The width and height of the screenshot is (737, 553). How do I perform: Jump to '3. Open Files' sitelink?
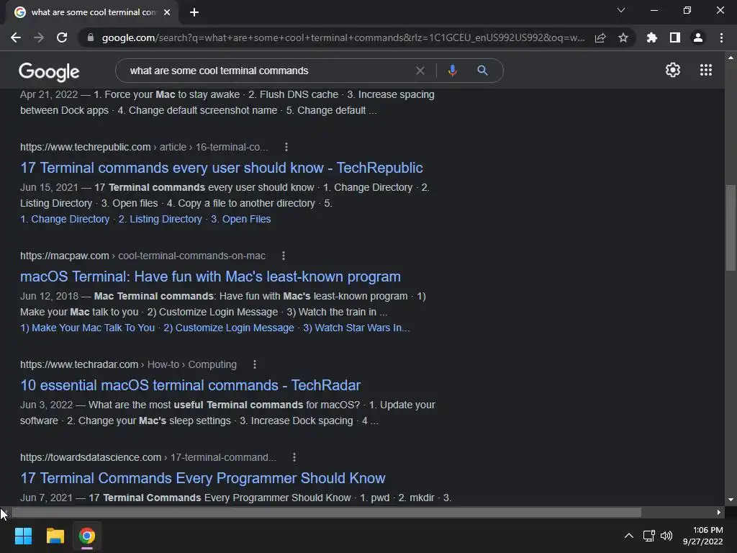[240, 219]
